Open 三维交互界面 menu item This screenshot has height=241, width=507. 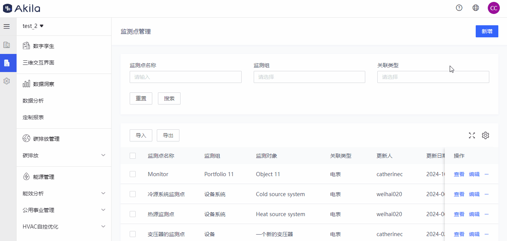click(x=38, y=63)
